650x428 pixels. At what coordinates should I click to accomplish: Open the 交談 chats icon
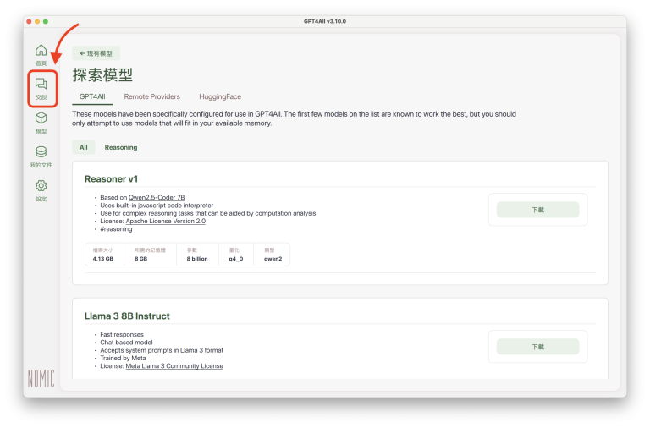click(x=41, y=87)
